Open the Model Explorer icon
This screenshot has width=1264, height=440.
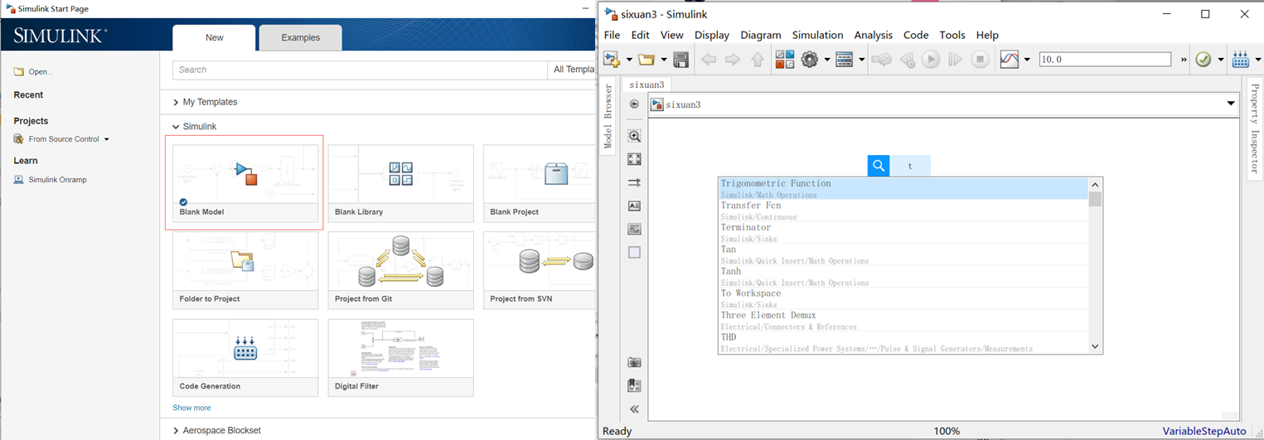pyautogui.click(x=845, y=60)
